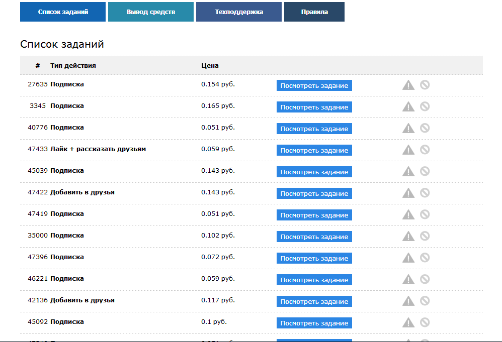
Task: Click Посмотреть задание for the Лайк + рассказать друзьям task
Action: (x=314, y=150)
